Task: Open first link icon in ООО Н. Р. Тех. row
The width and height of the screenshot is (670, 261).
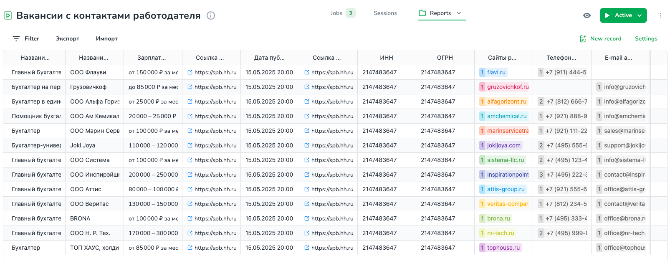Action: [190, 233]
